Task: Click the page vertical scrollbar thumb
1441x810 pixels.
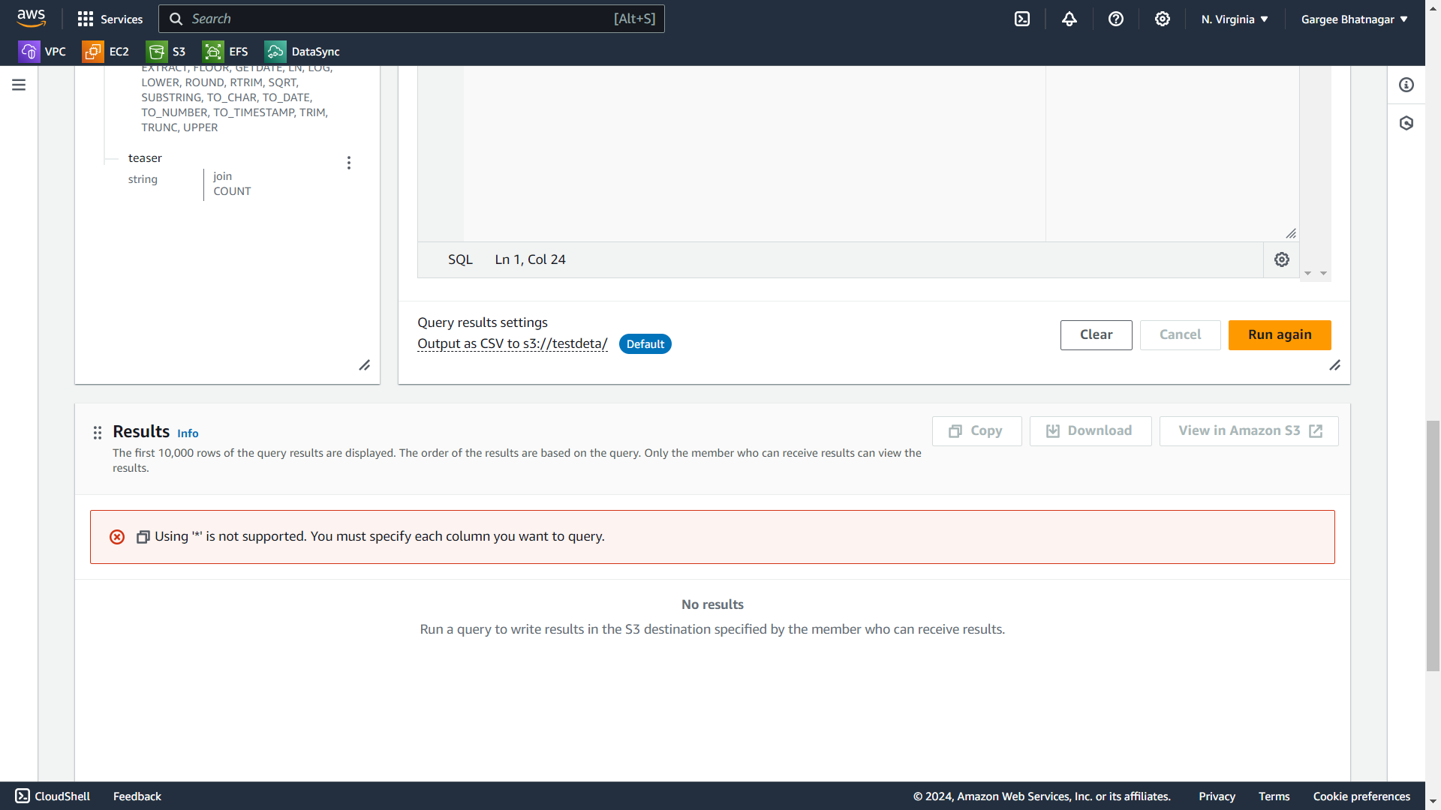Action: [1433, 546]
